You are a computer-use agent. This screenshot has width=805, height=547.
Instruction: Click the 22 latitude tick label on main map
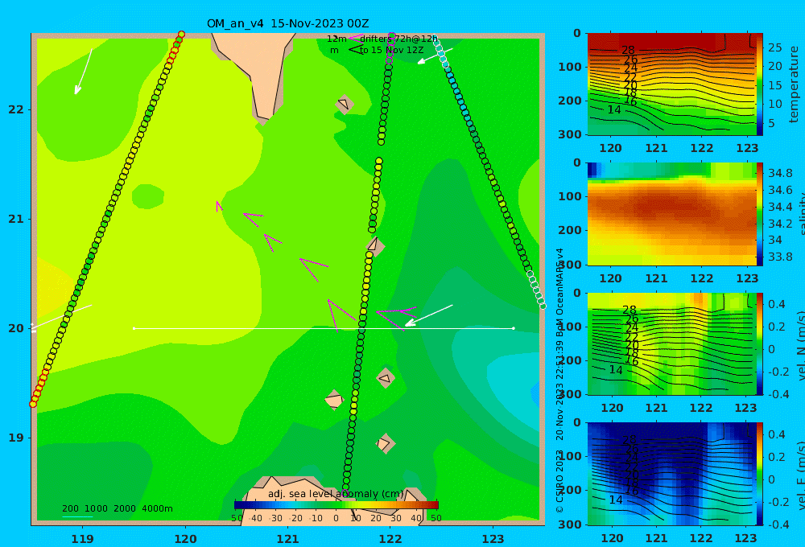[16, 110]
